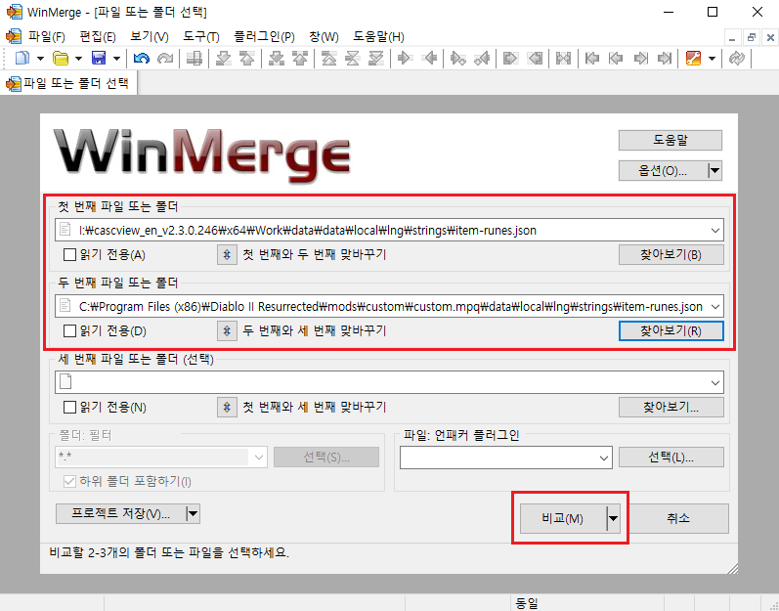Open the 도구(T) menu

(x=200, y=37)
